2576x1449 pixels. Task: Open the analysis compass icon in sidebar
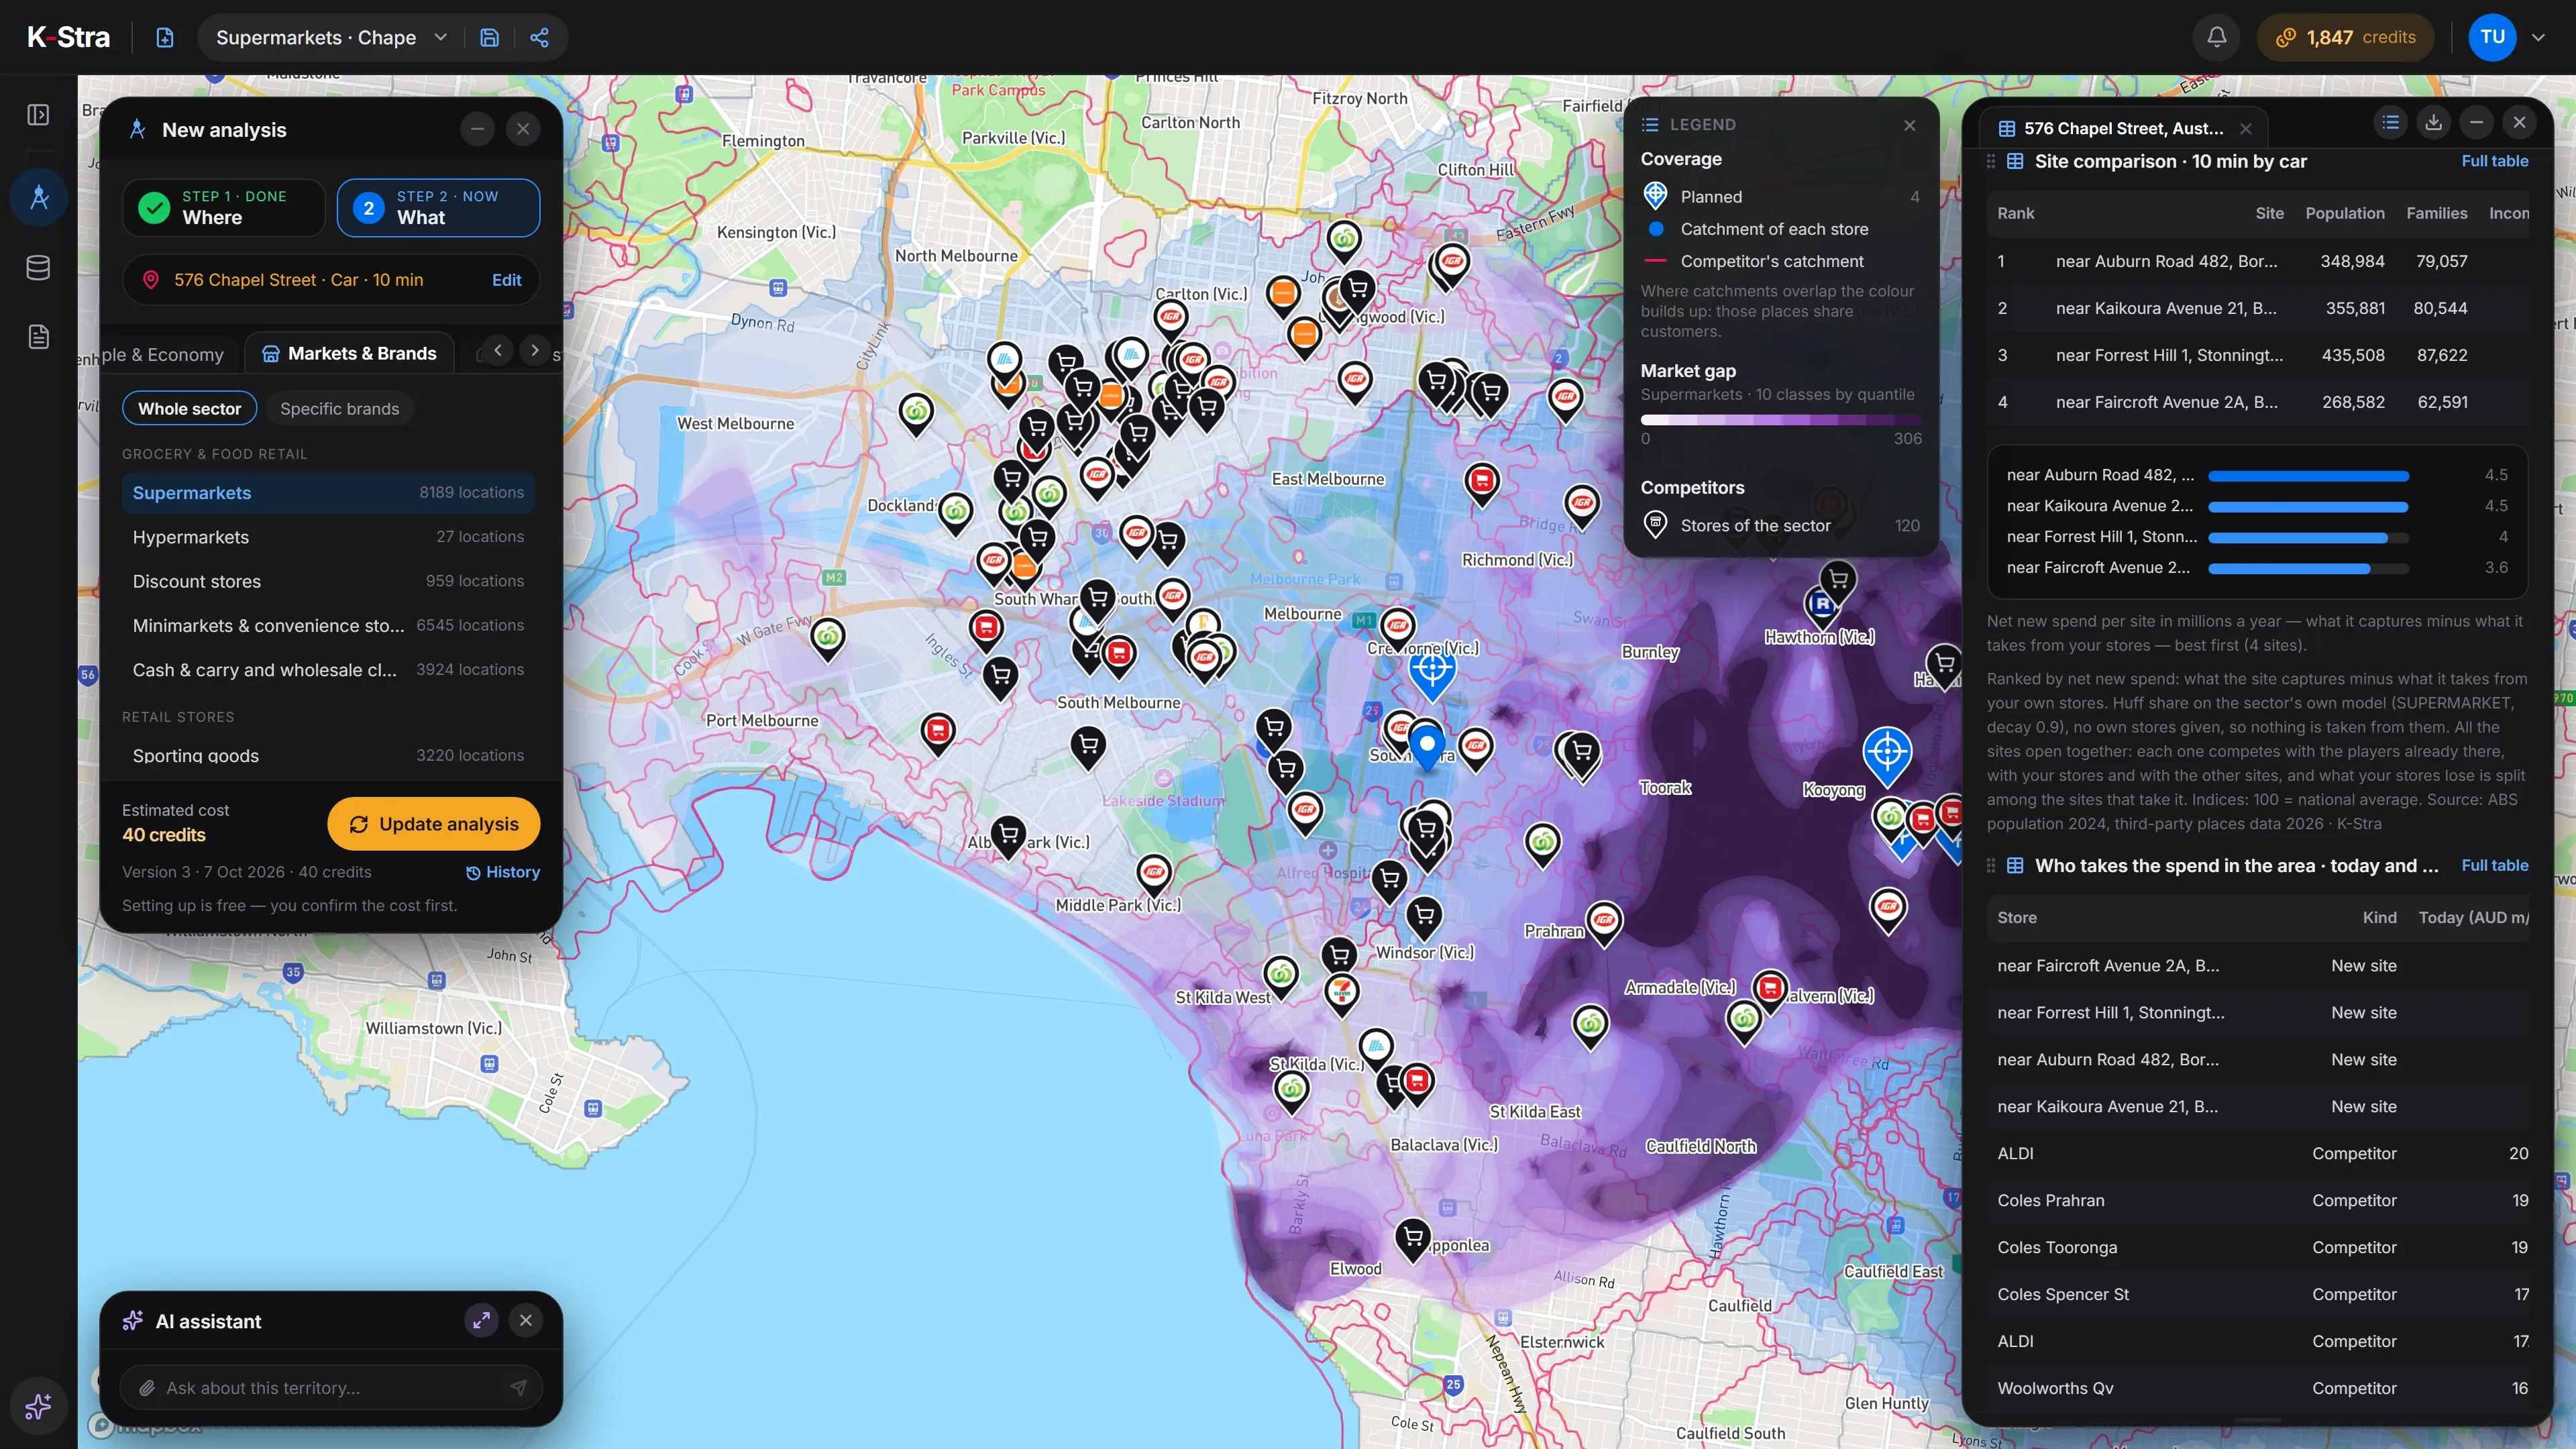[39, 197]
